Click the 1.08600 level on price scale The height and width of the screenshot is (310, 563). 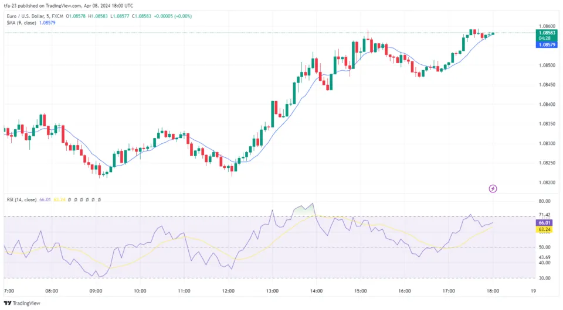pyautogui.click(x=547, y=26)
